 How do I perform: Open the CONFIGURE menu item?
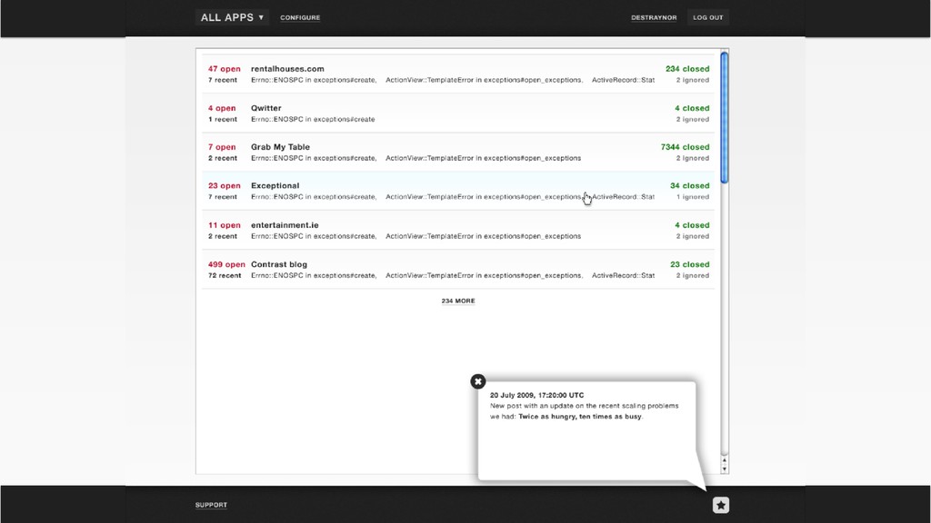[x=300, y=18]
